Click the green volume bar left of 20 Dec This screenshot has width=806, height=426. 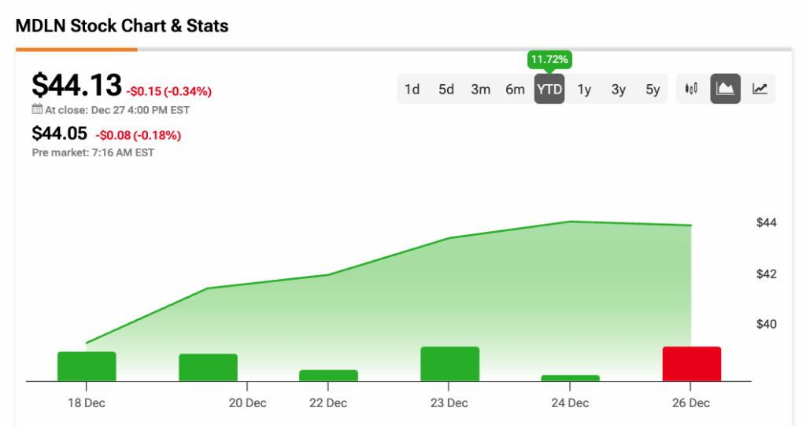coord(208,367)
